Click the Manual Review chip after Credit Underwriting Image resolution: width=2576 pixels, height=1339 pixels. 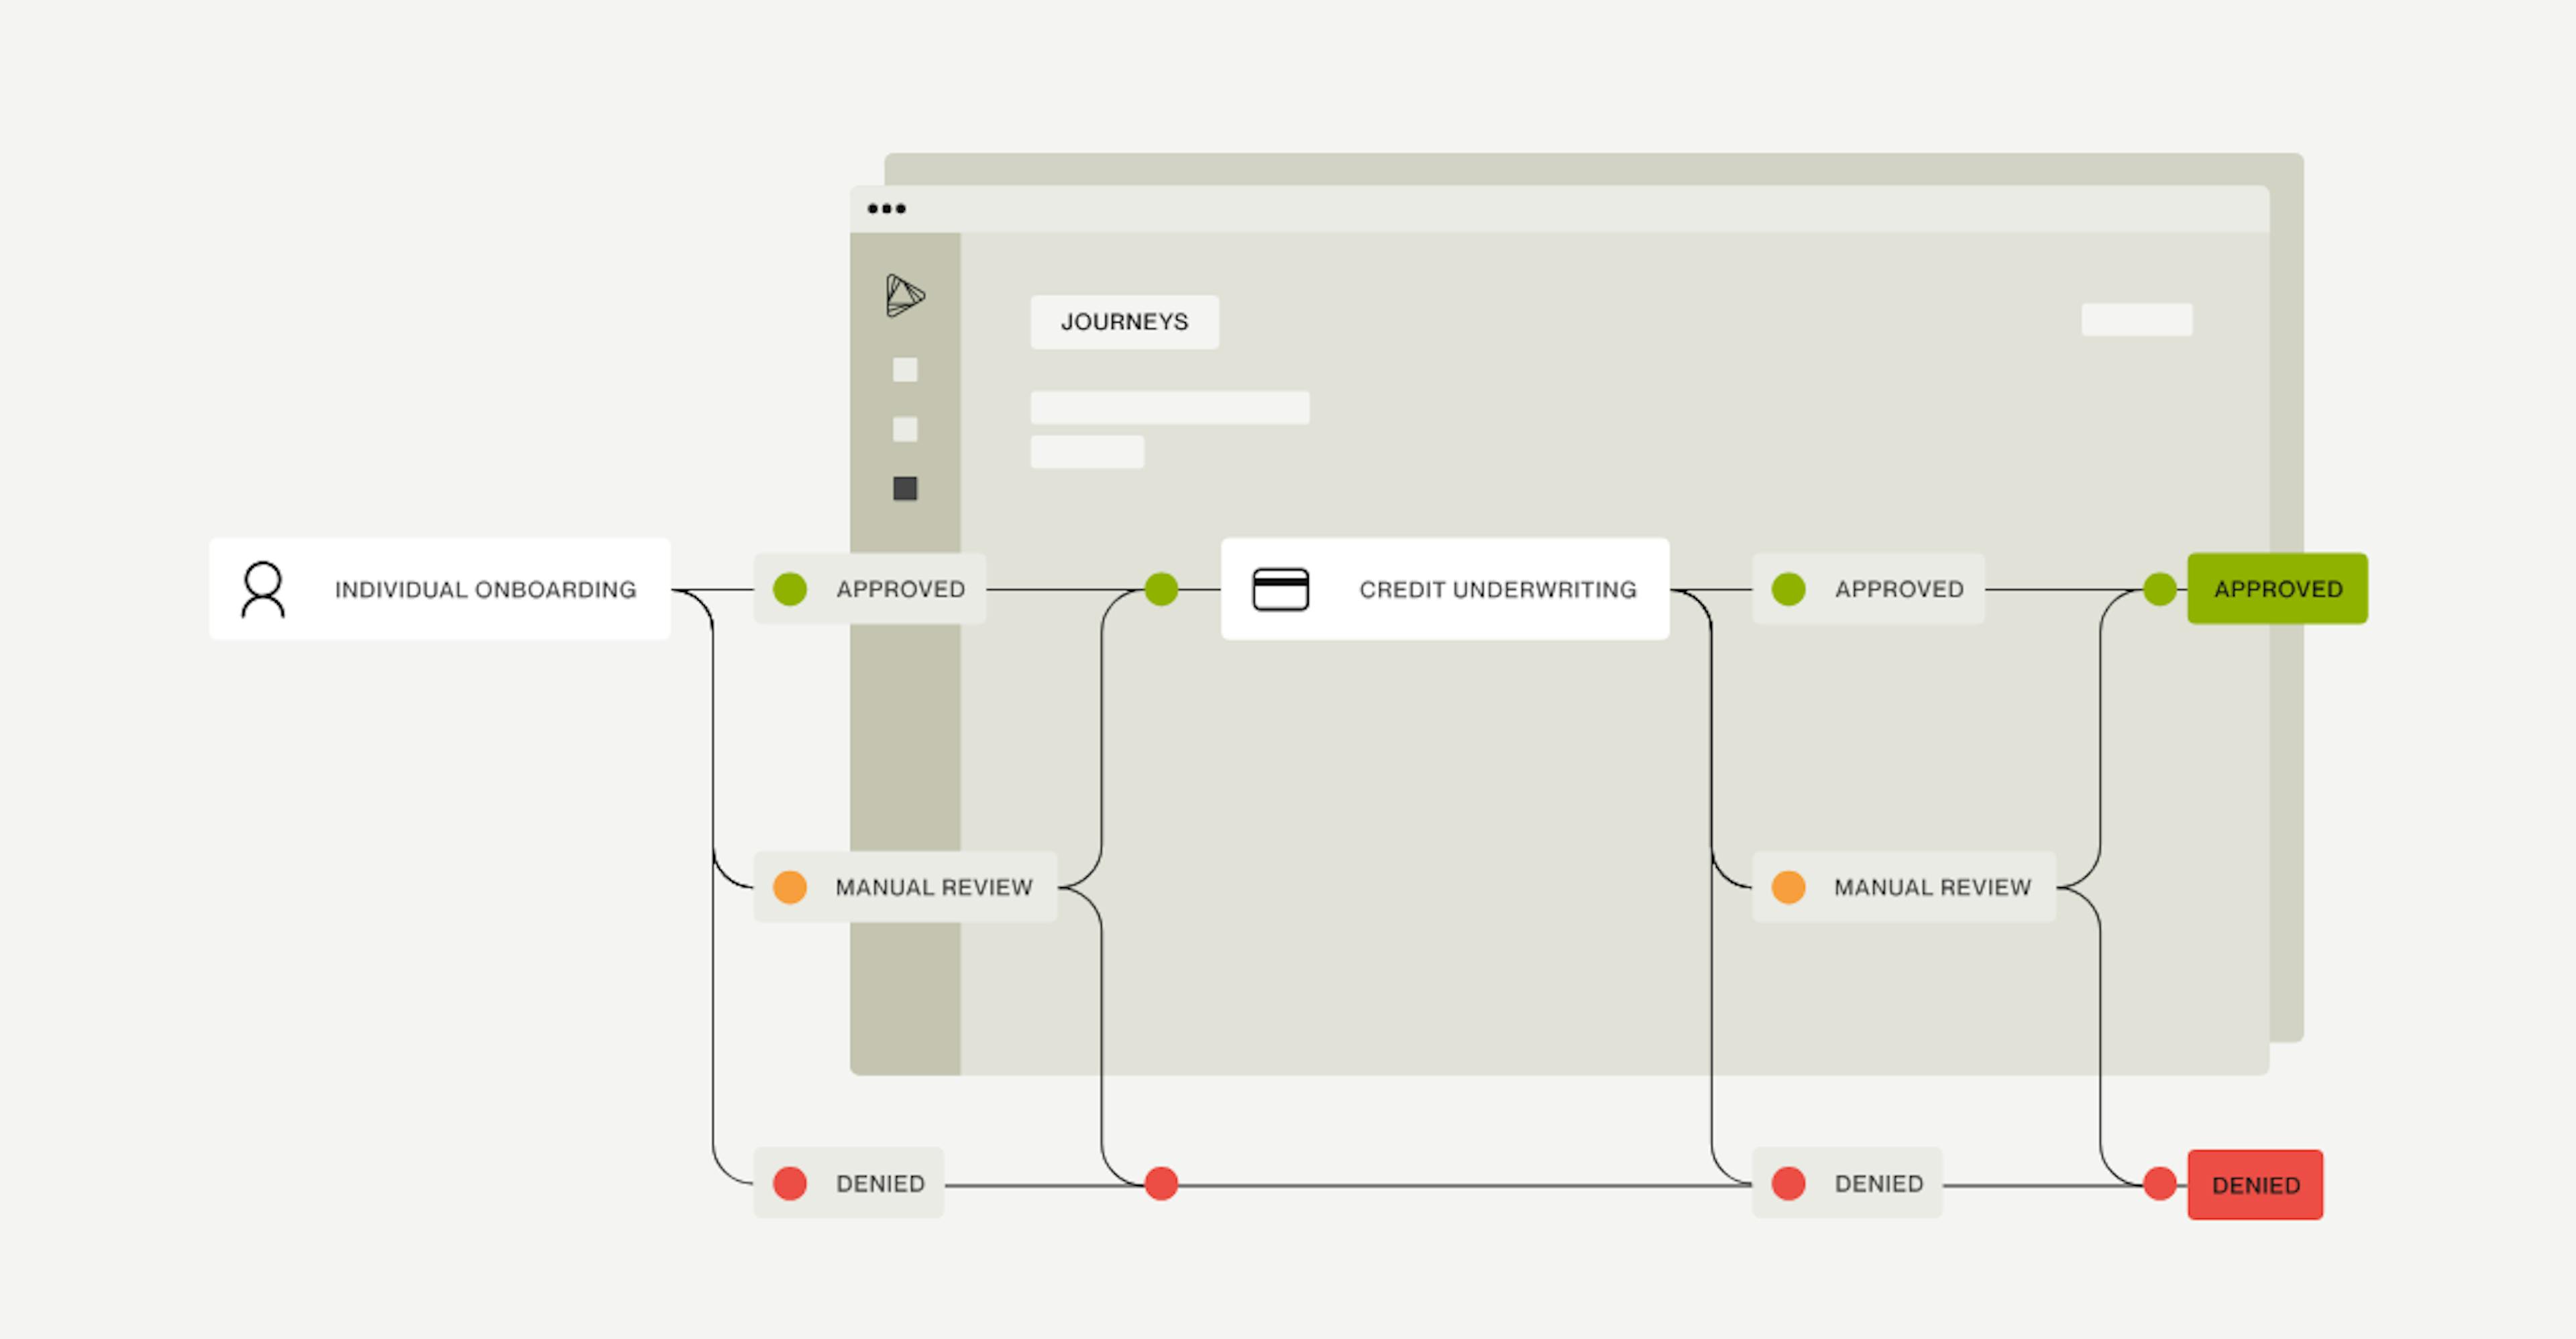tap(1904, 887)
